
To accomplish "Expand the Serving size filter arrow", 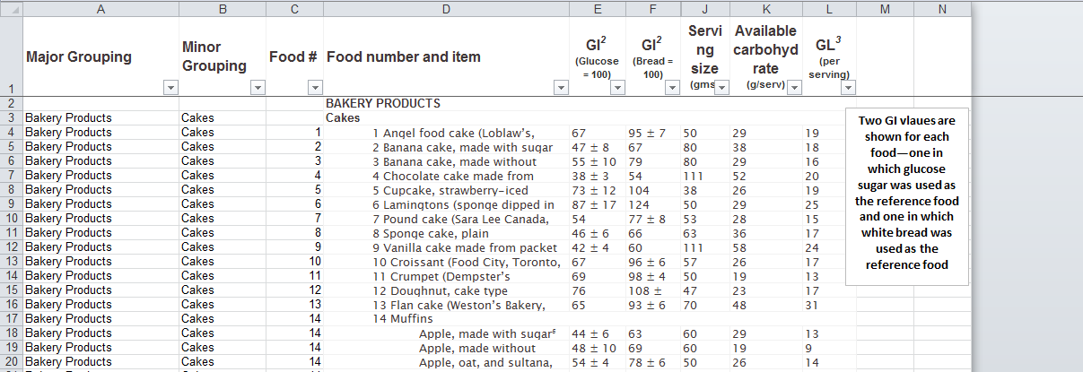I will [x=721, y=88].
